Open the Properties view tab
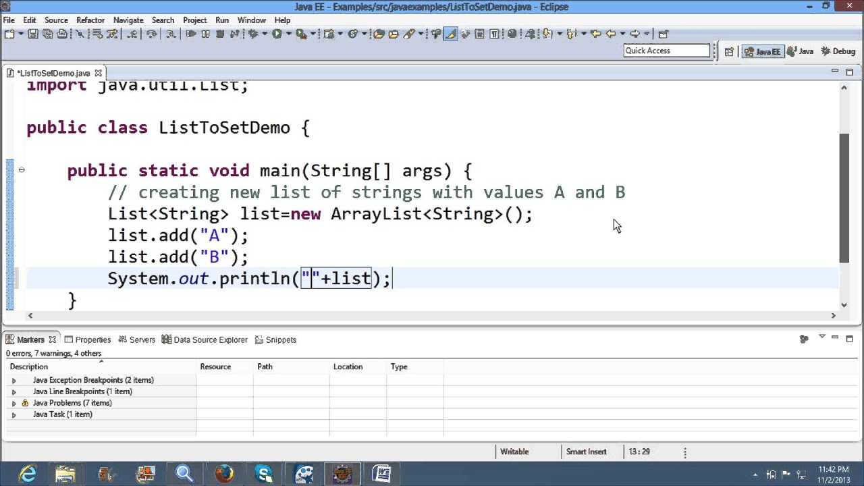This screenshot has height=486, width=864. coord(88,340)
